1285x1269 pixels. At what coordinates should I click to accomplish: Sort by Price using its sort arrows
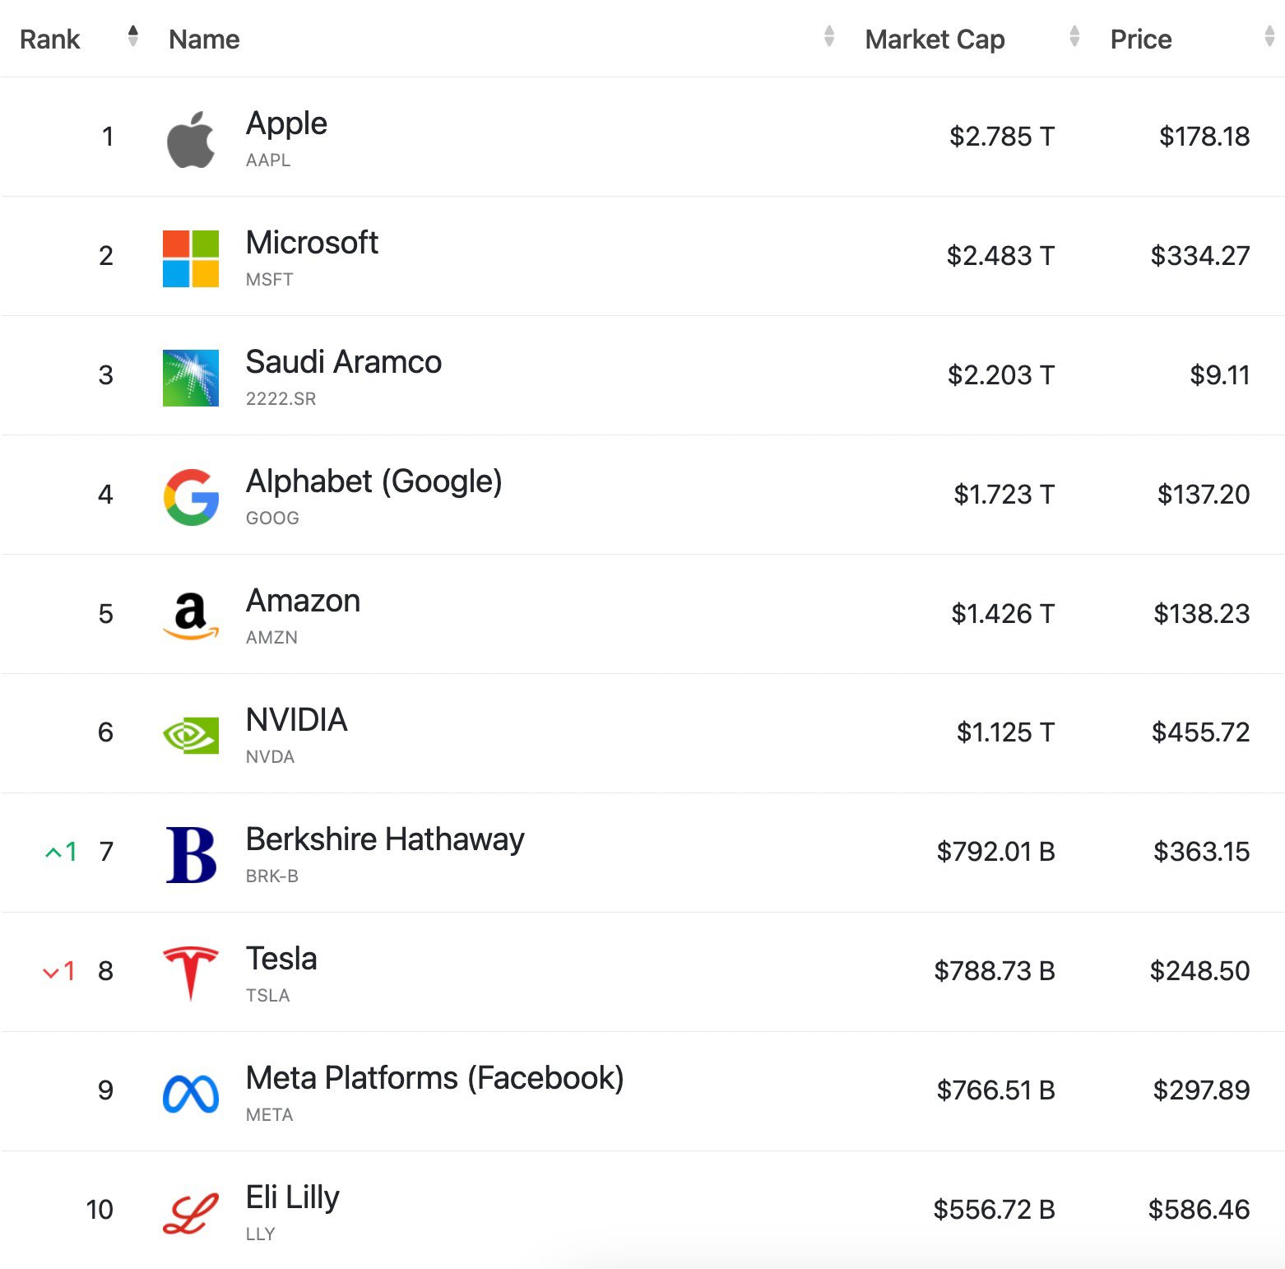click(x=1269, y=36)
